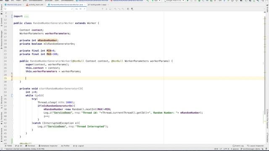Image resolution: width=269 pixels, height=151 pixels.
Task: Open the Favorites tool window
Action: point(2,118)
